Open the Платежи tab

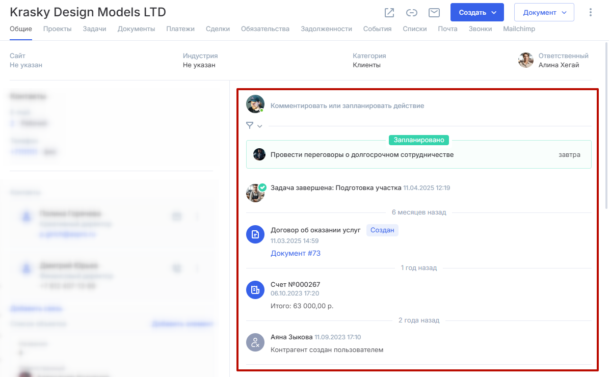point(180,29)
